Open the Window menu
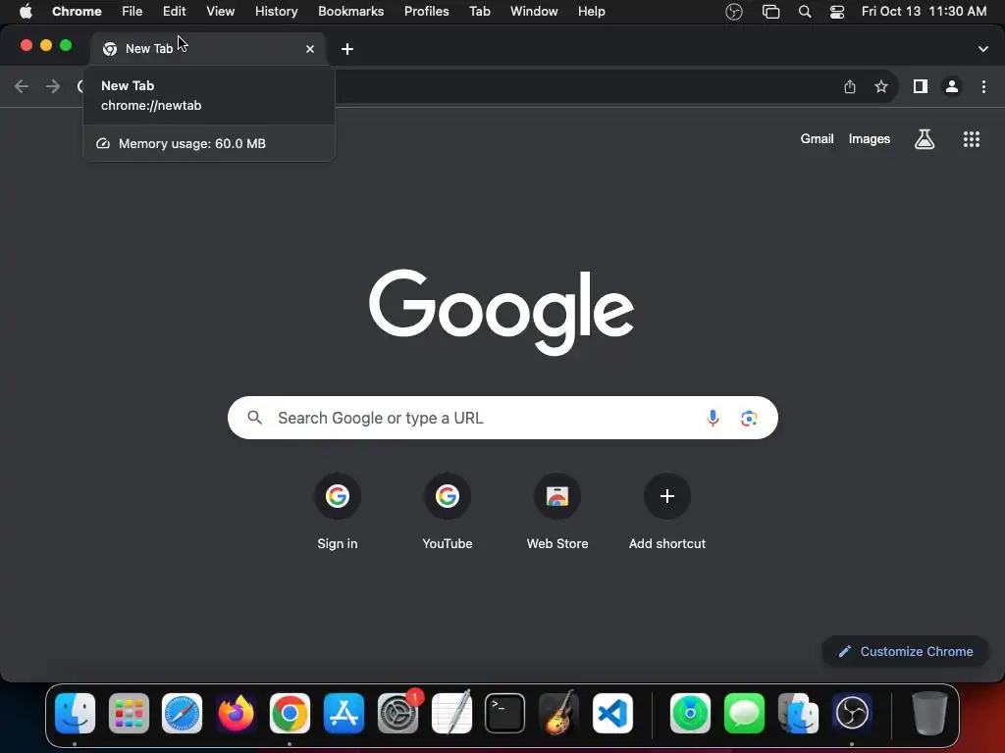Screen dimensions: 1005x753 pos(534,12)
